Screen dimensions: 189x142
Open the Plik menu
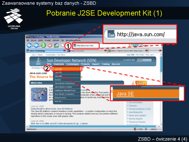28,40
